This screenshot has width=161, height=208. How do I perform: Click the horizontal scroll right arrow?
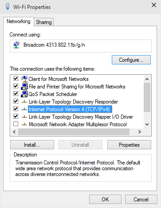tap(139, 132)
